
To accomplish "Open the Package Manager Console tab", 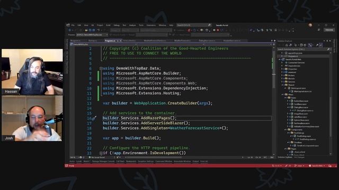I will [103, 161].
